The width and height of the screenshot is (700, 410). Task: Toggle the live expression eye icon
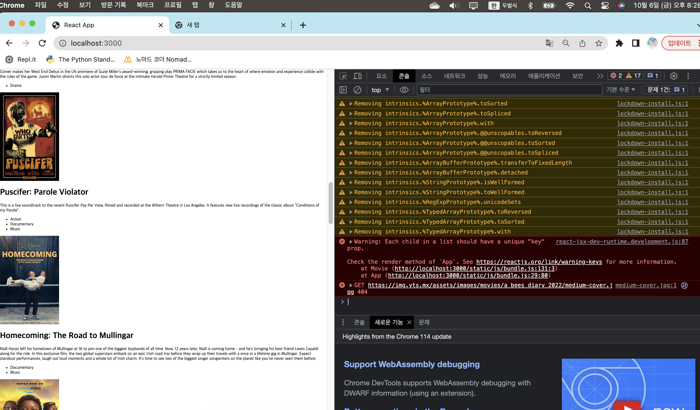click(404, 90)
